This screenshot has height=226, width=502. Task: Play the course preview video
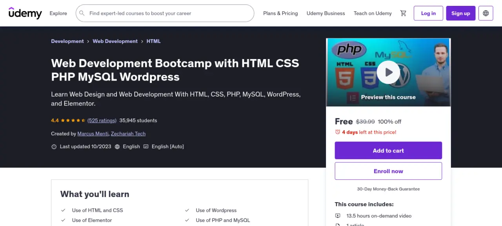pos(388,72)
